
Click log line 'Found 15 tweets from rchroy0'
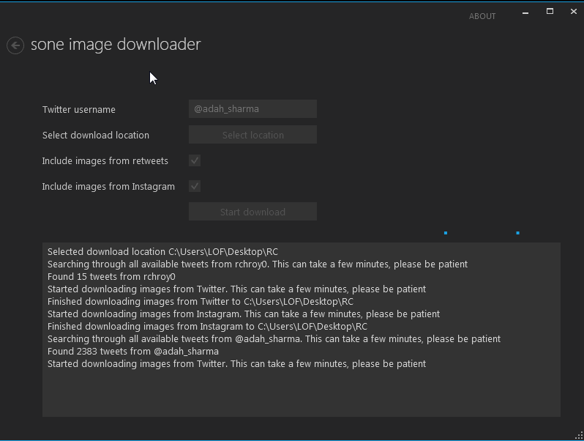click(x=111, y=277)
